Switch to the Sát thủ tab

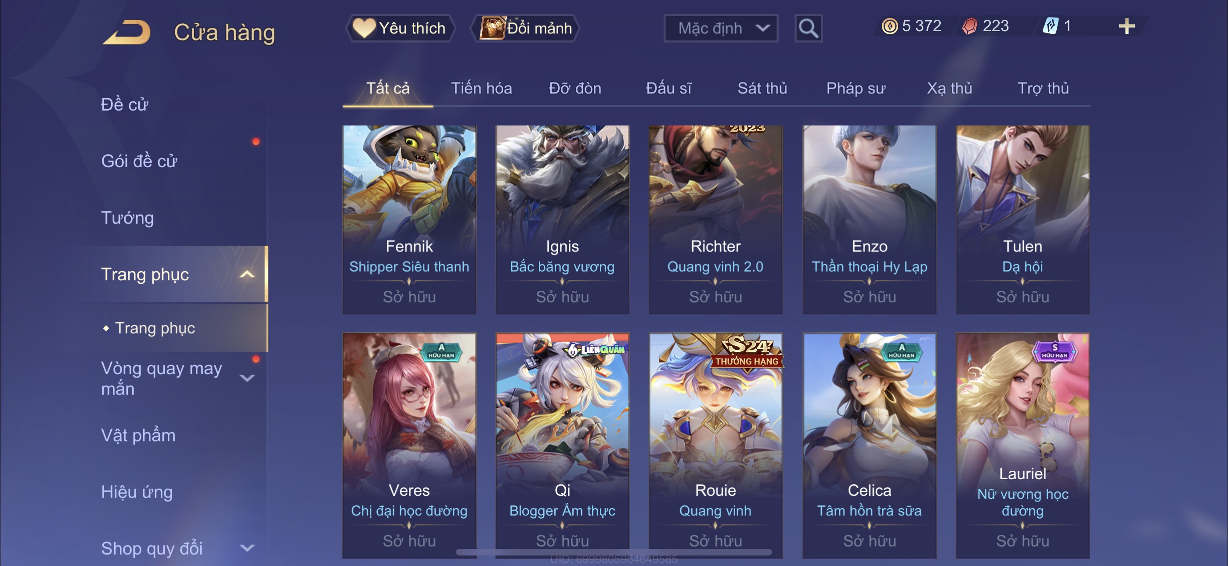762,88
